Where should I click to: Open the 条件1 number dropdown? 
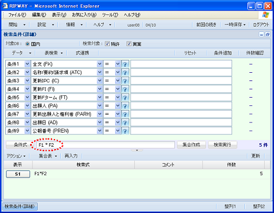tap(27, 64)
